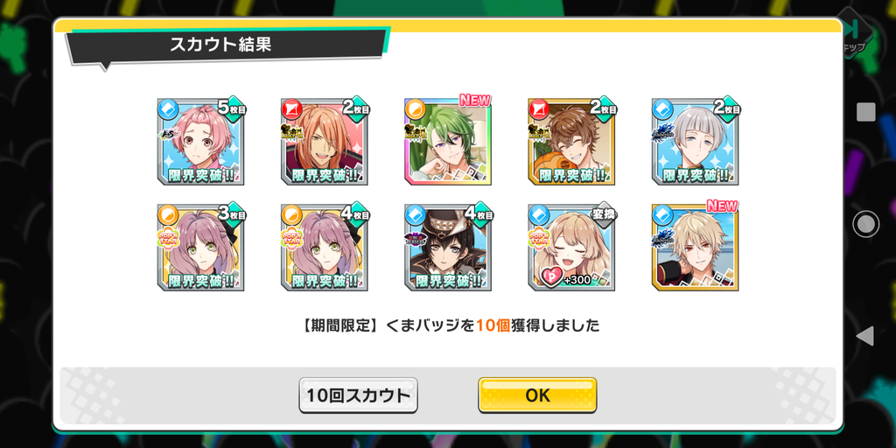Tap the Android recent apps square button
Screen dimensions: 896x448
[x=865, y=112]
